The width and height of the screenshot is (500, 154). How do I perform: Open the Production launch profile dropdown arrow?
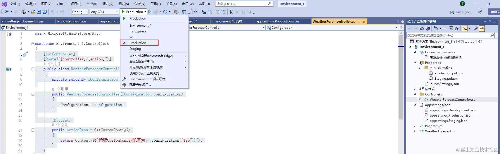[145, 12]
